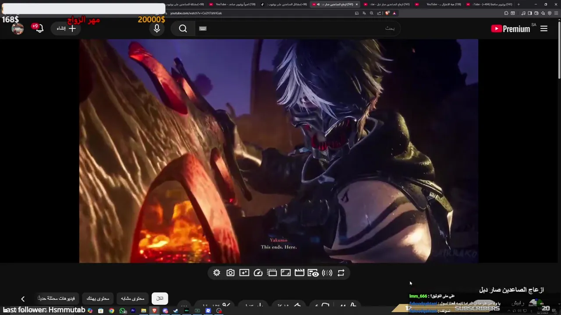The width and height of the screenshot is (561, 315).
Task: Toggle the loop repeat icon
Action: (341, 273)
